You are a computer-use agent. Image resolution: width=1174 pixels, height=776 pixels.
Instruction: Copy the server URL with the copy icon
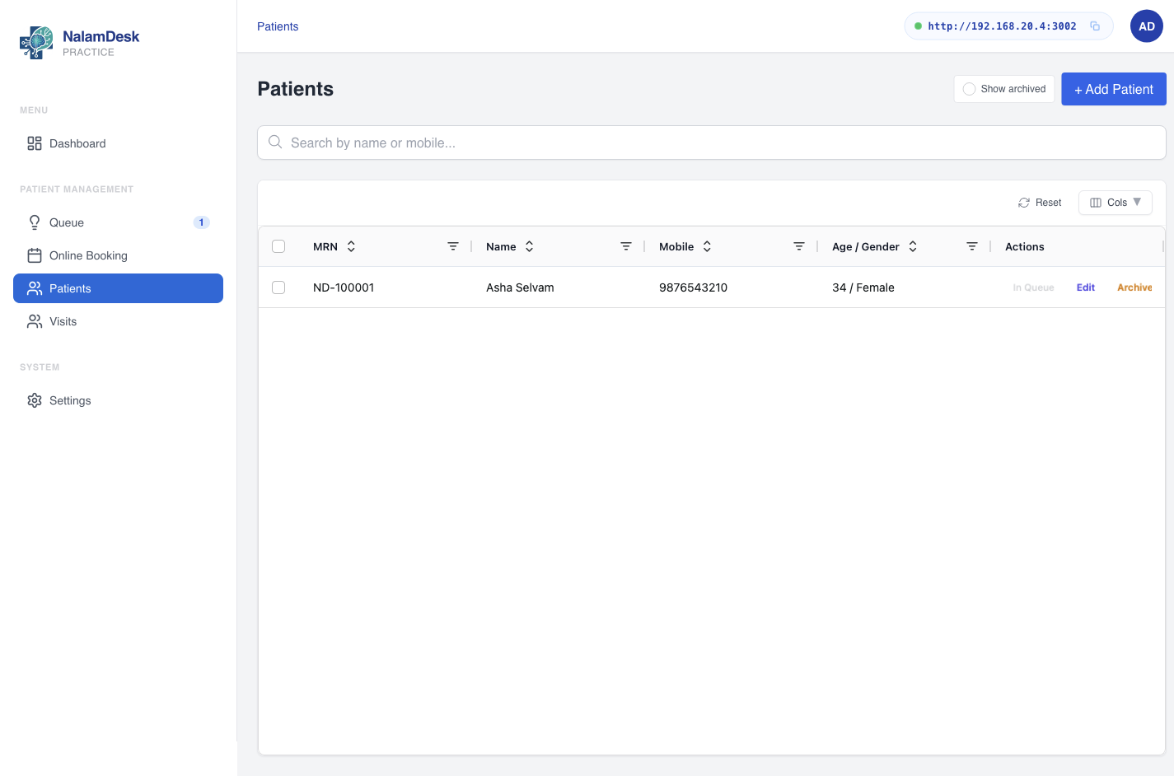pyautogui.click(x=1095, y=26)
